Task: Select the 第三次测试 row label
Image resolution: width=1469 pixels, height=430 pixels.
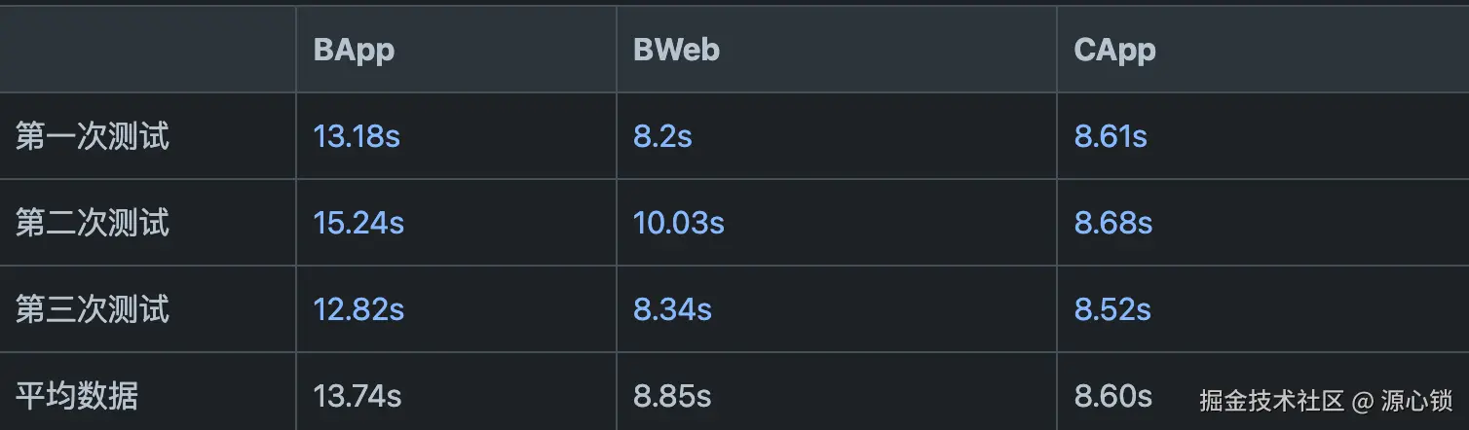Action: (x=93, y=309)
